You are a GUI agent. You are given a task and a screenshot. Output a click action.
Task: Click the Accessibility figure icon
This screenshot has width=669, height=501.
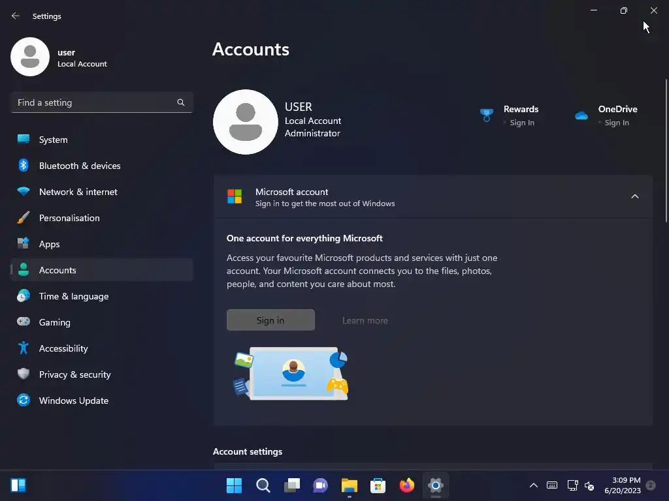[23, 348]
